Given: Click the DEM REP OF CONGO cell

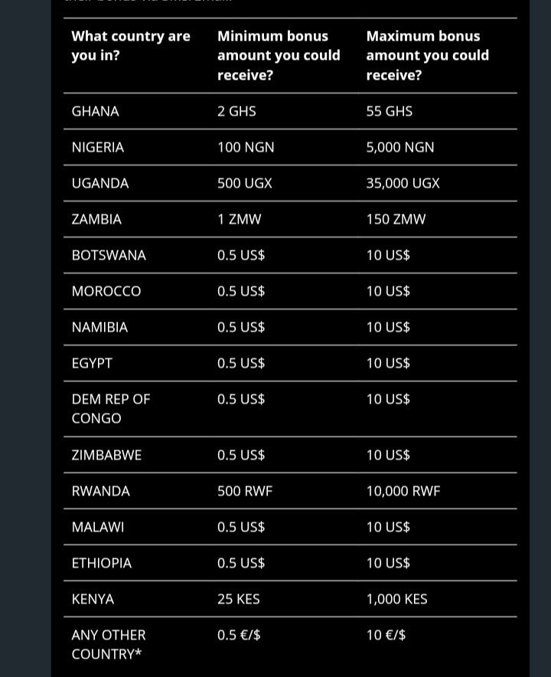Looking at the screenshot, I should [111, 408].
